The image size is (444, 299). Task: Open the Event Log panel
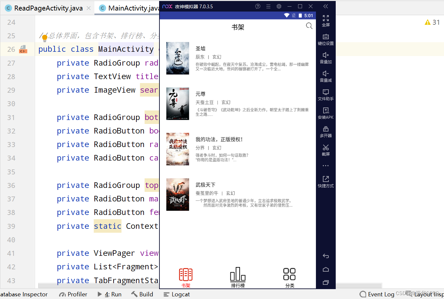point(377,294)
